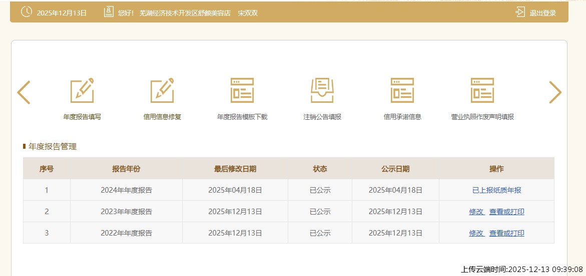Open the 年度报告模板下载 icon

(x=242, y=91)
